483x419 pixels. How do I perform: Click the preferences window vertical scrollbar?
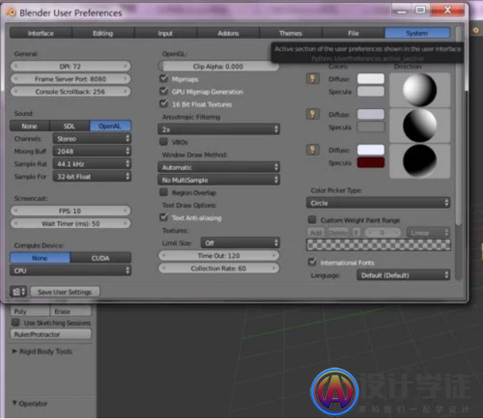point(459,126)
